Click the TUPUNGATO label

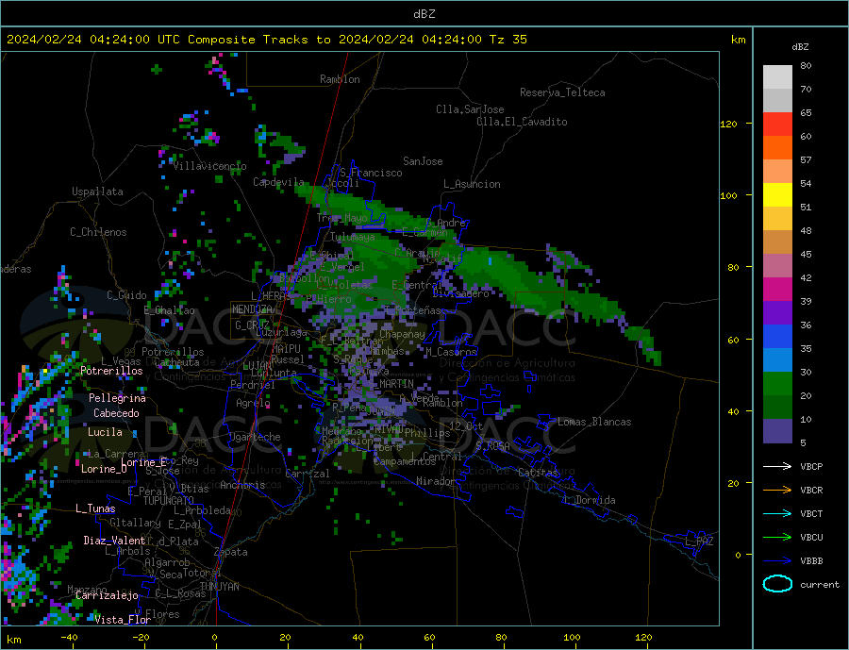[169, 501]
